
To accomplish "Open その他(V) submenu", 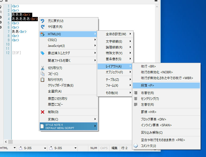I will pyautogui.click(x=115, y=93).
